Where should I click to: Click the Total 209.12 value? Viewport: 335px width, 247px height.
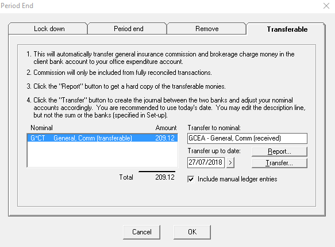165,177
